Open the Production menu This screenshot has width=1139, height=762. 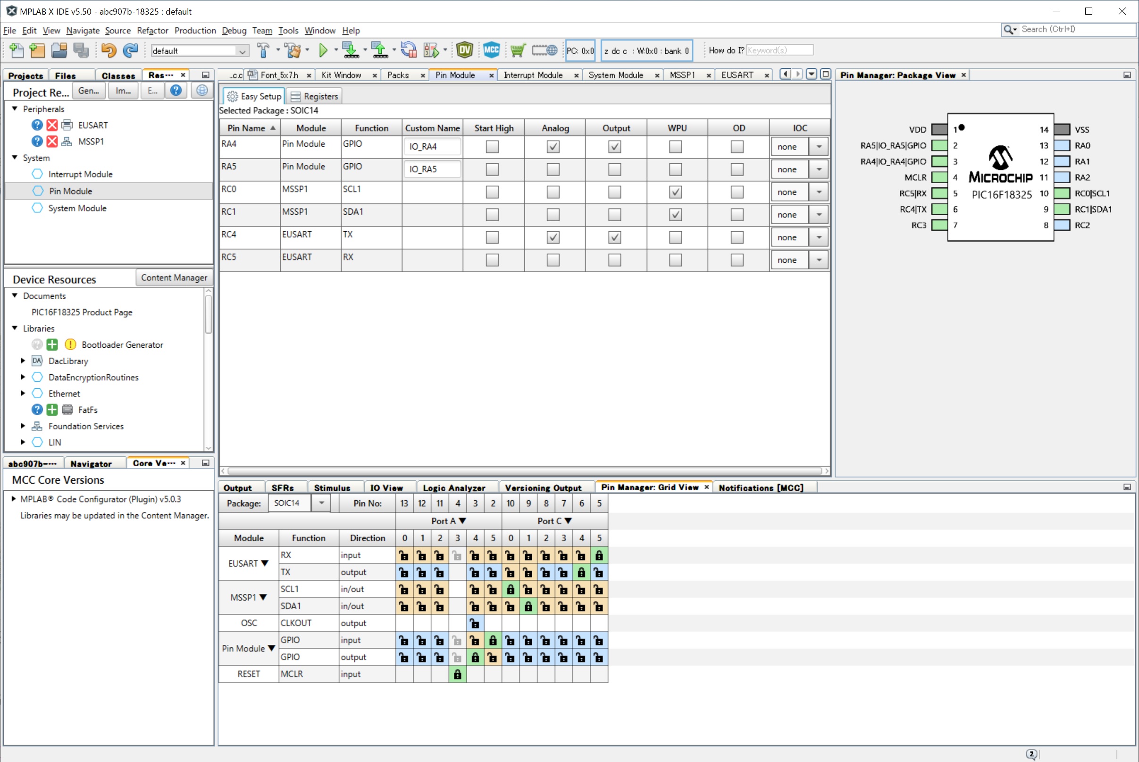click(x=195, y=30)
